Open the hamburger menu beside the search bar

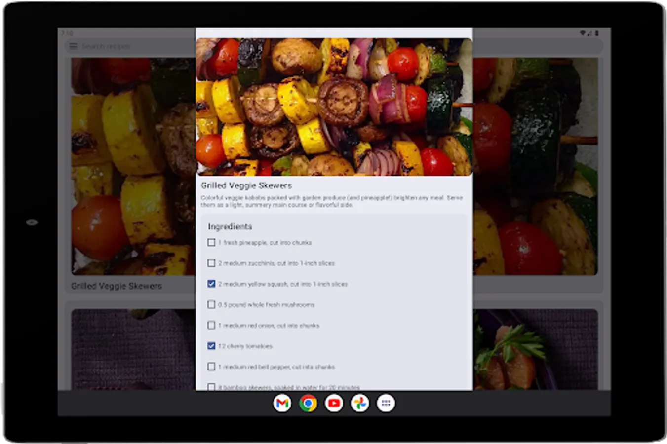[74, 46]
